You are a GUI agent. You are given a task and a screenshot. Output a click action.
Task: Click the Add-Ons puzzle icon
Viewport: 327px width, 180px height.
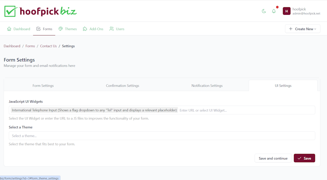(85, 29)
